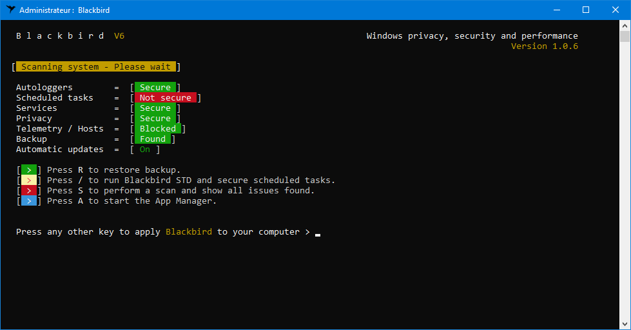
Task: Click the yellow 'V6' label
Action: (x=119, y=36)
